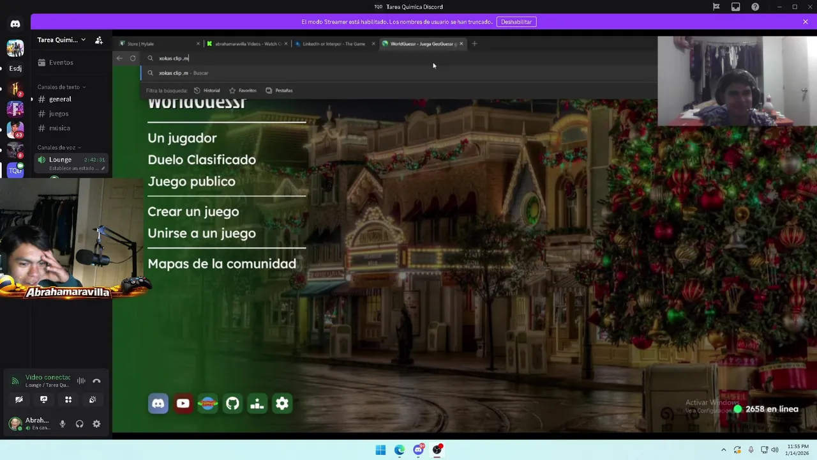
Task: Open the H server with 2 notifications
Action: click(x=15, y=89)
